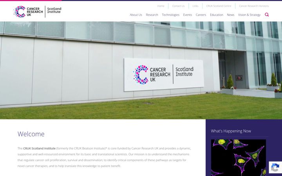Viewport: 282px width, 176px height.
Task: Click the What's Happening Now heading
Action: click(231, 131)
